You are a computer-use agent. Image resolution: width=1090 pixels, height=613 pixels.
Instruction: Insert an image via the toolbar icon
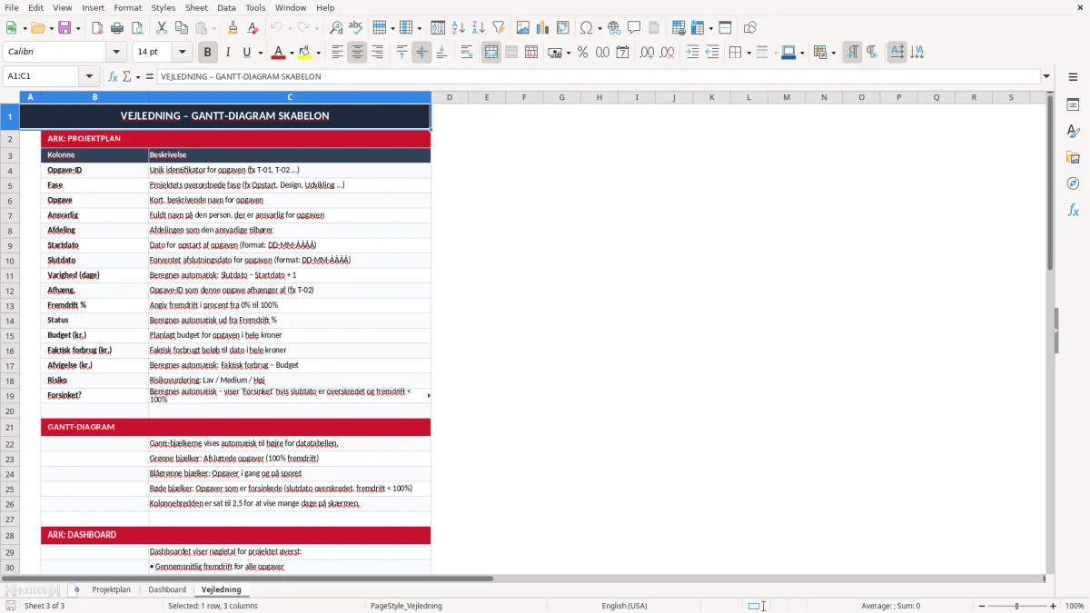tap(523, 28)
